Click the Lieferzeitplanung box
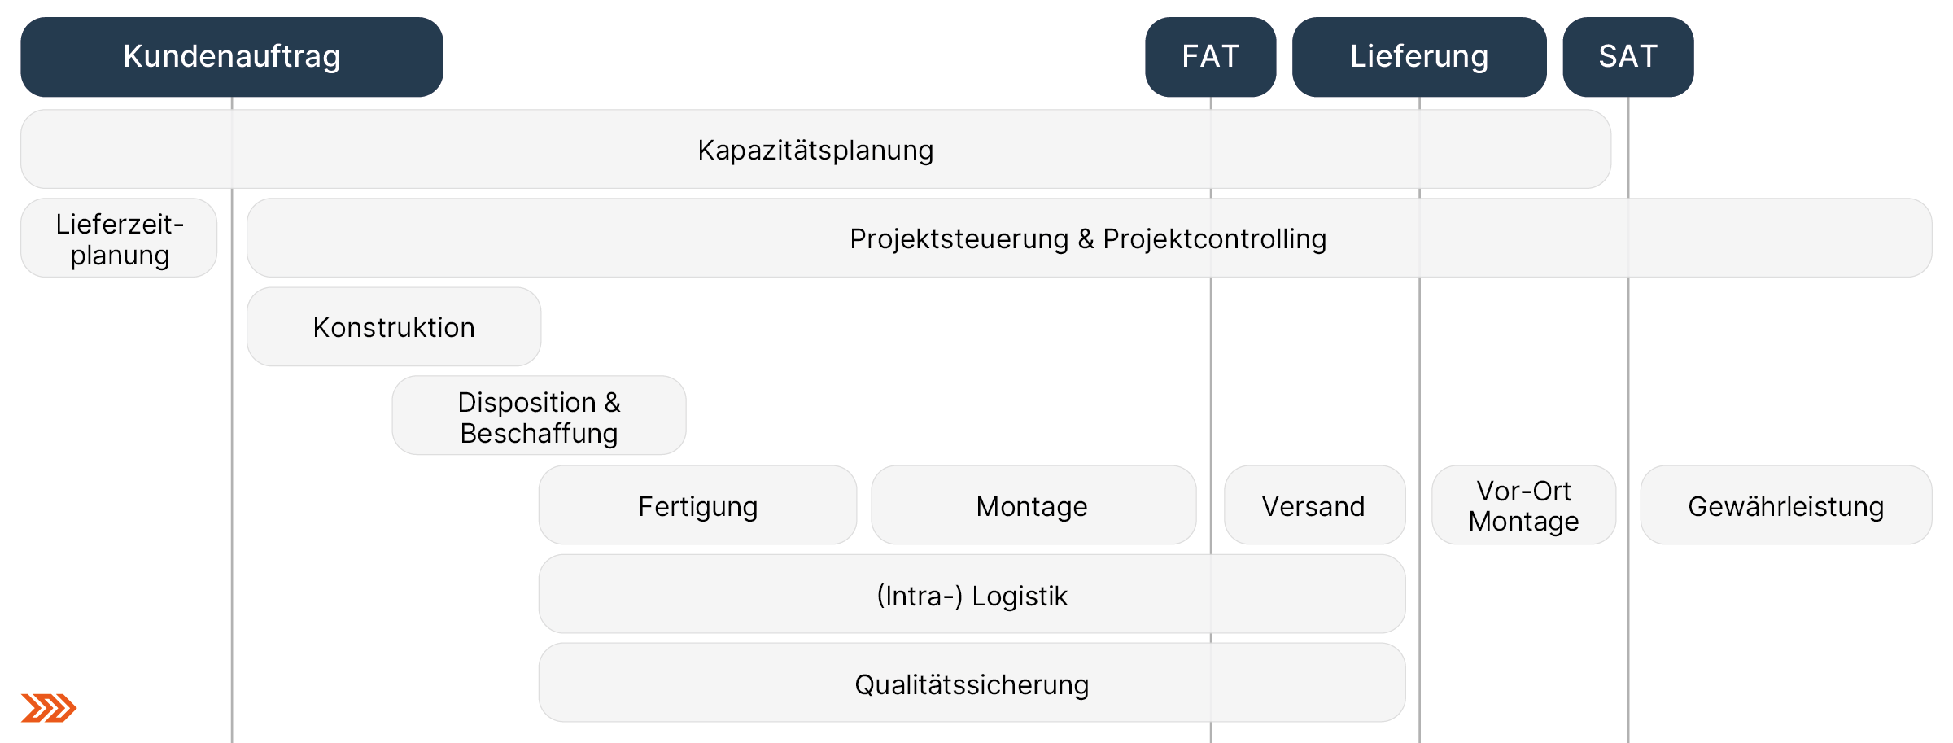The image size is (1953, 743). (119, 238)
